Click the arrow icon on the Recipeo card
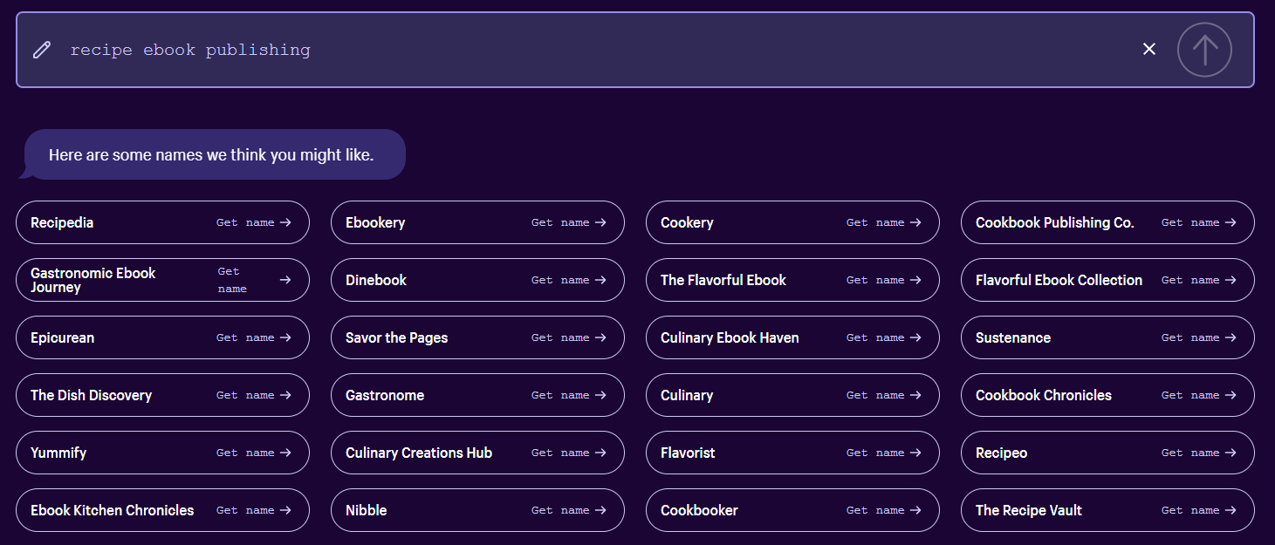 tap(1230, 453)
